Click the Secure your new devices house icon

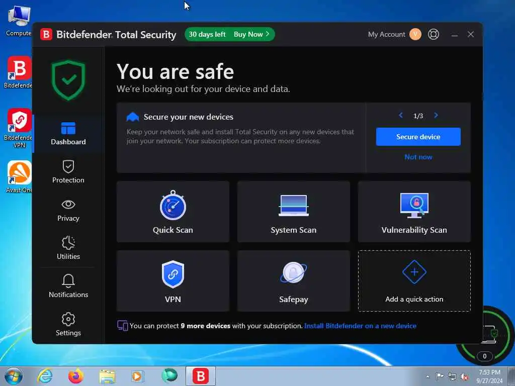133,117
